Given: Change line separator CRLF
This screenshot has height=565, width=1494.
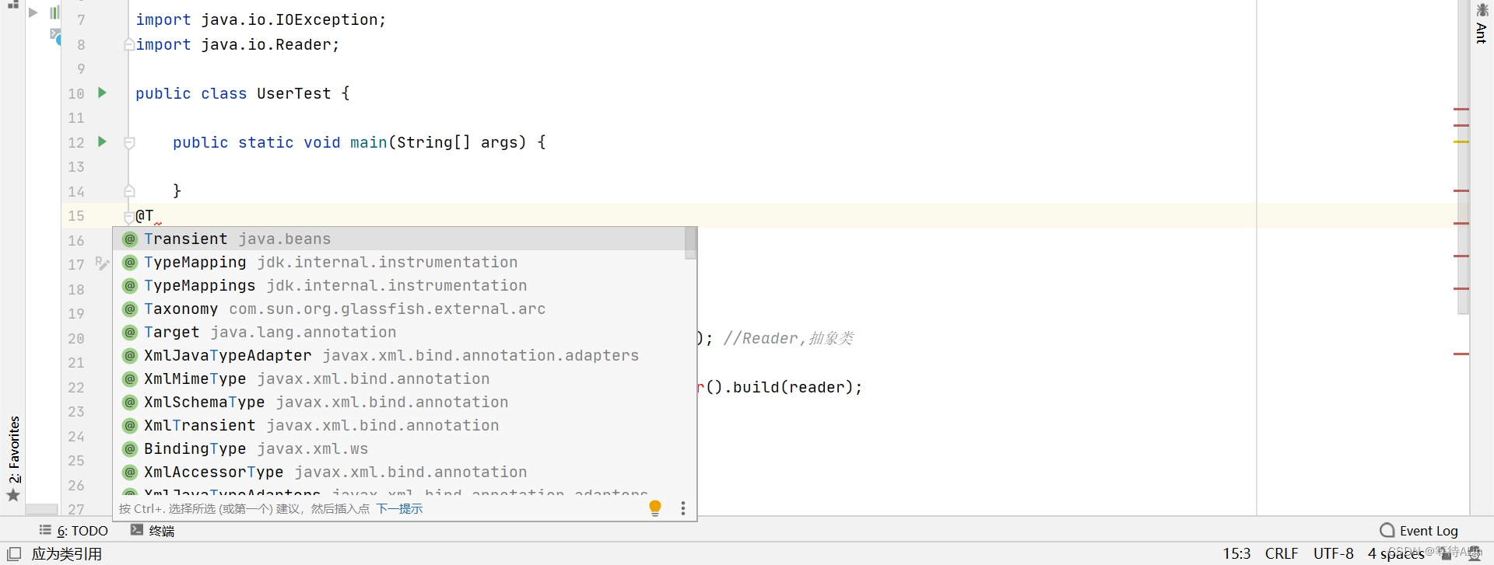Looking at the screenshot, I should click(x=1282, y=553).
